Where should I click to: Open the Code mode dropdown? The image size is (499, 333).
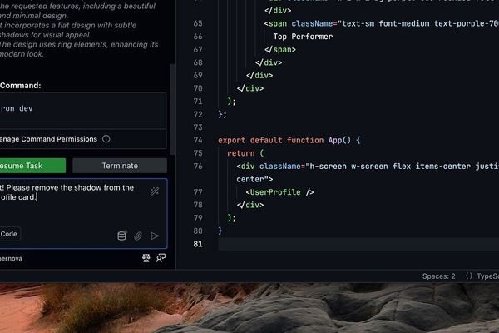[9, 234]
